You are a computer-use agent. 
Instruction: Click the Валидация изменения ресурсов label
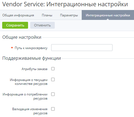[x=30, y=111]
